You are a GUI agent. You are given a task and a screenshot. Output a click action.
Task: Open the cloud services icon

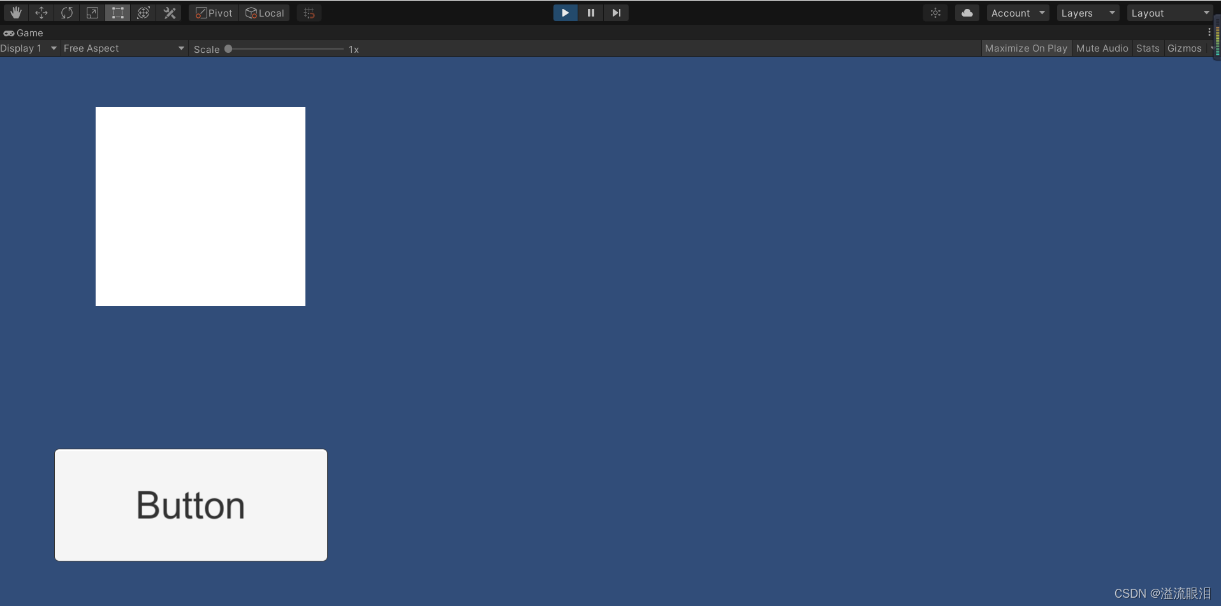[967, 13]
